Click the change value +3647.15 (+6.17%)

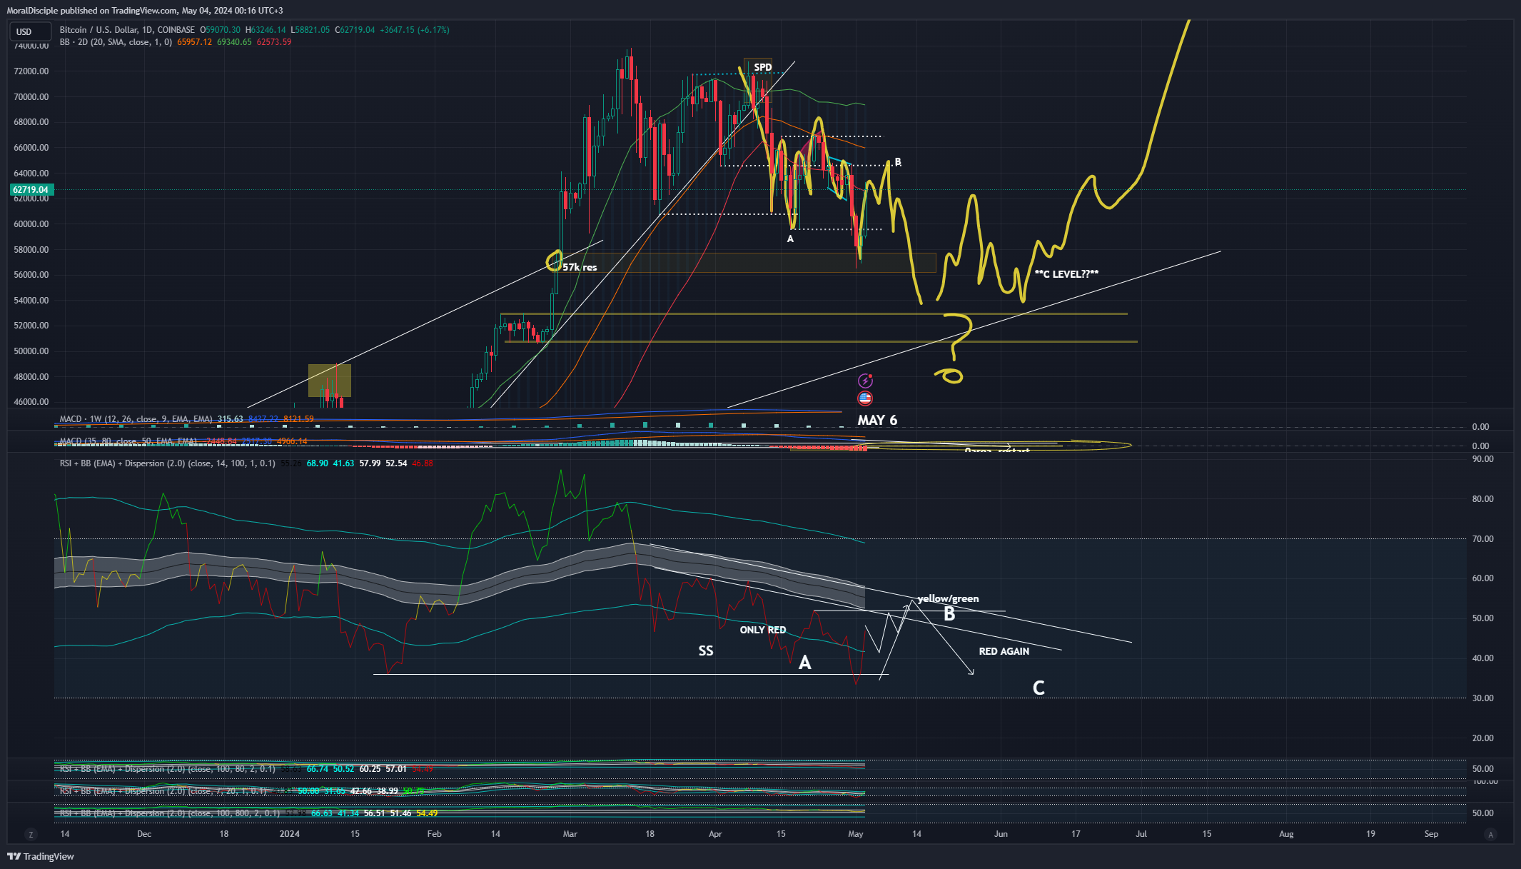415,30
